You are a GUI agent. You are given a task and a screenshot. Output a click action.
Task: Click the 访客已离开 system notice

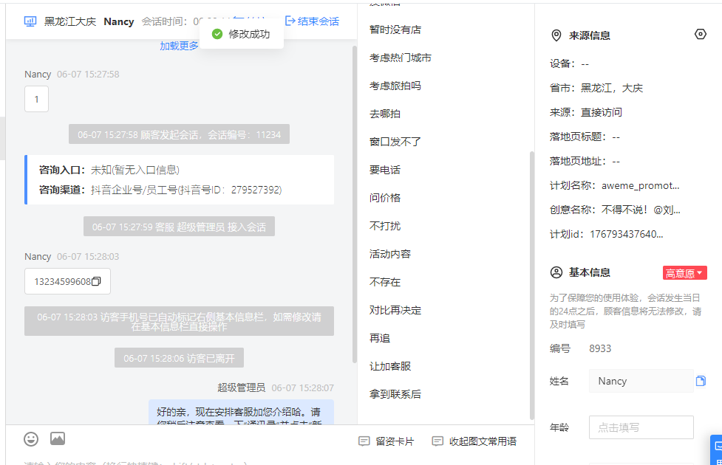[x=179, y=358]
